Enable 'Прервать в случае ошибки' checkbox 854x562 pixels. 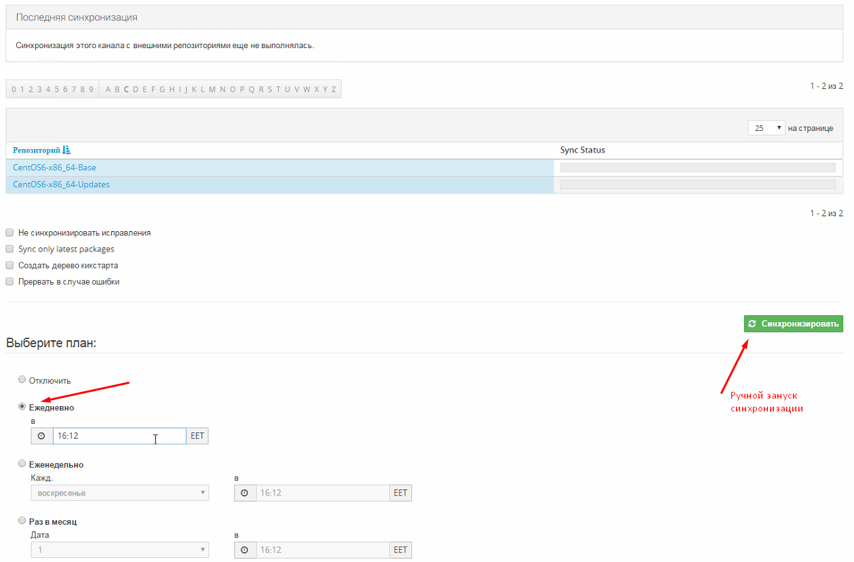point(9,281)
